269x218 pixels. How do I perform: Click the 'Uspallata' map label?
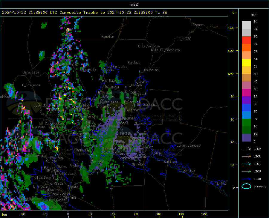[x=31, y=72]
